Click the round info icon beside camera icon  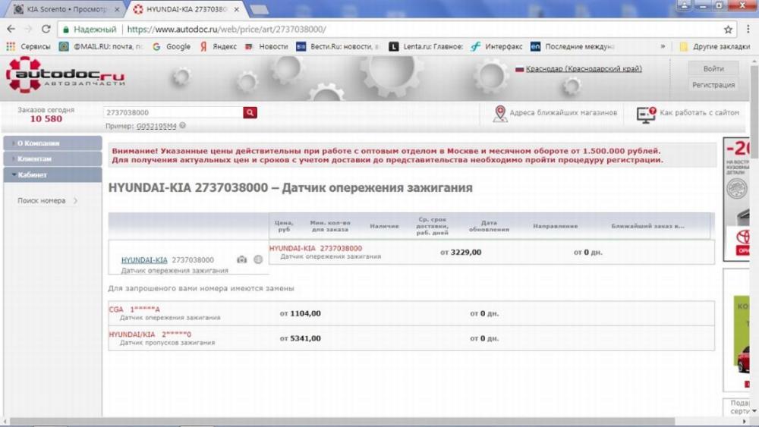258,259
